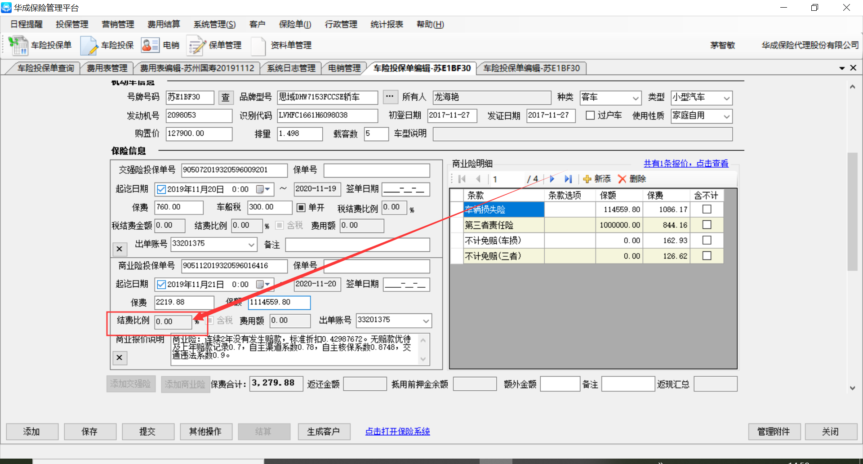Screen dimensions: 863x464
Task: Open the 点击打开保险系统 link
Action: pyautogui.click(x=397, y=432)
